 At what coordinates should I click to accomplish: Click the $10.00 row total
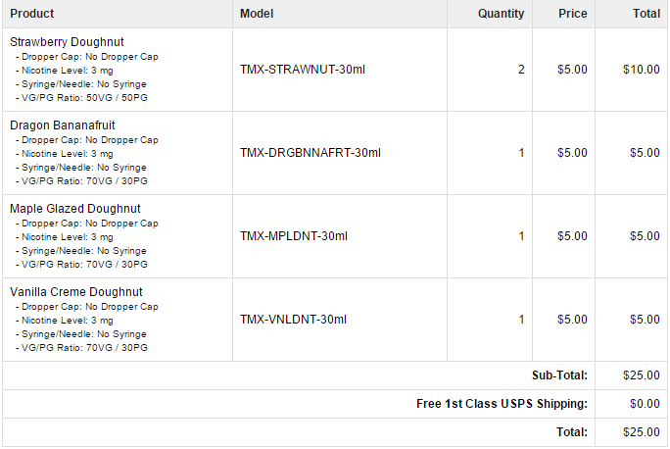[x=641, y=70]
